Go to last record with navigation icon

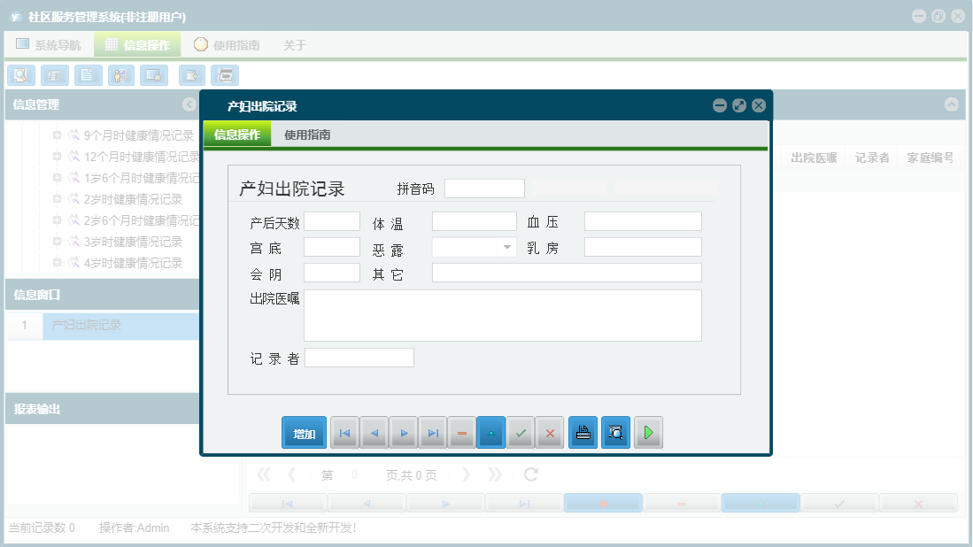pos(433,433)
